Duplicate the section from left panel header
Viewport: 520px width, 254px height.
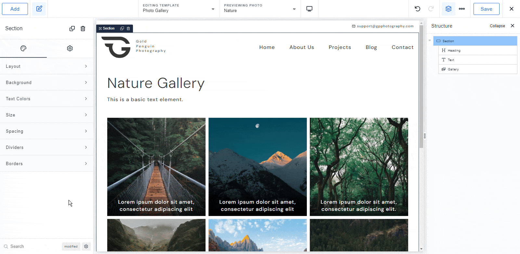(72, 29)
